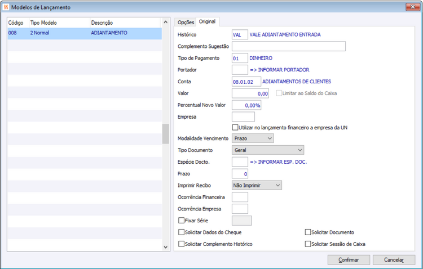Select the Original tab
Screen dimensions: 423x269
[207, 21]
